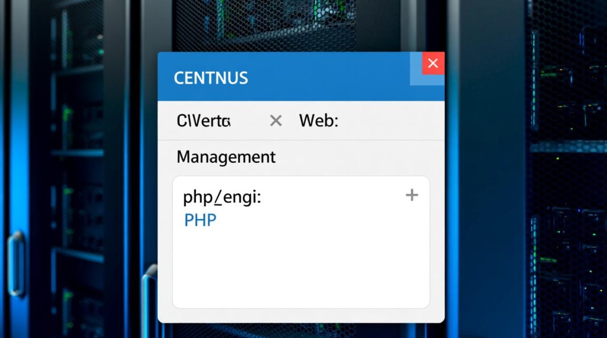Viewport: 607px width, 338px height.
Task: Select the CIVerta tab
Action: (x=204, y=121)
